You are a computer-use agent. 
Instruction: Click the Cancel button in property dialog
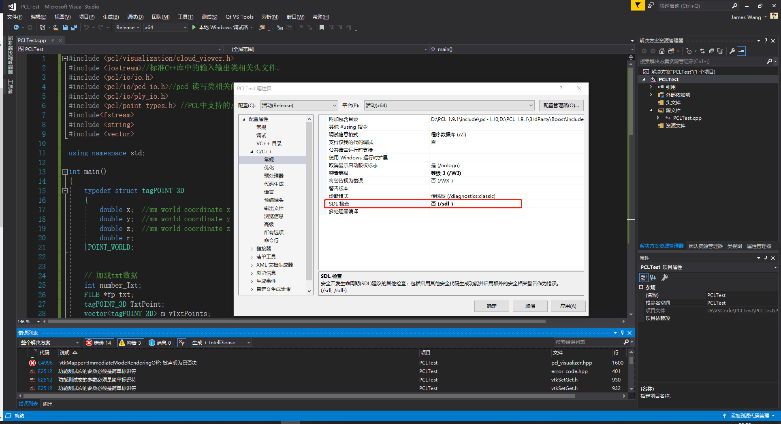click(530, 306)
